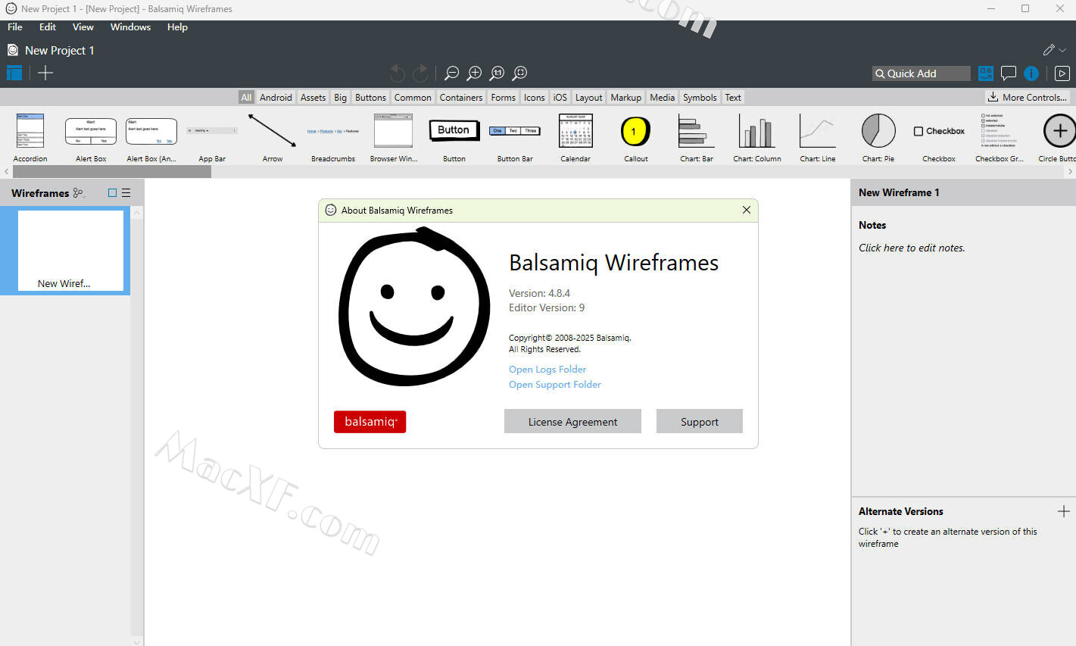
Task: Switch library to iOS category
Action: (x=560, y=97)
